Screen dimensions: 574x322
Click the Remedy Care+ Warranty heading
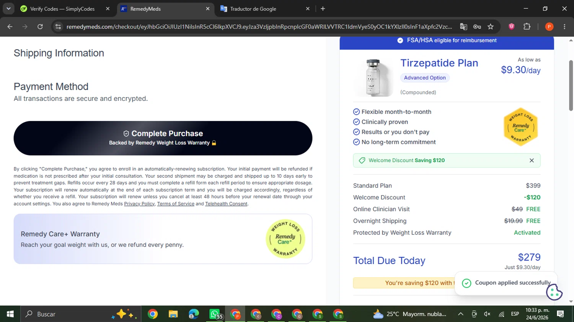[x=60, y=234]
